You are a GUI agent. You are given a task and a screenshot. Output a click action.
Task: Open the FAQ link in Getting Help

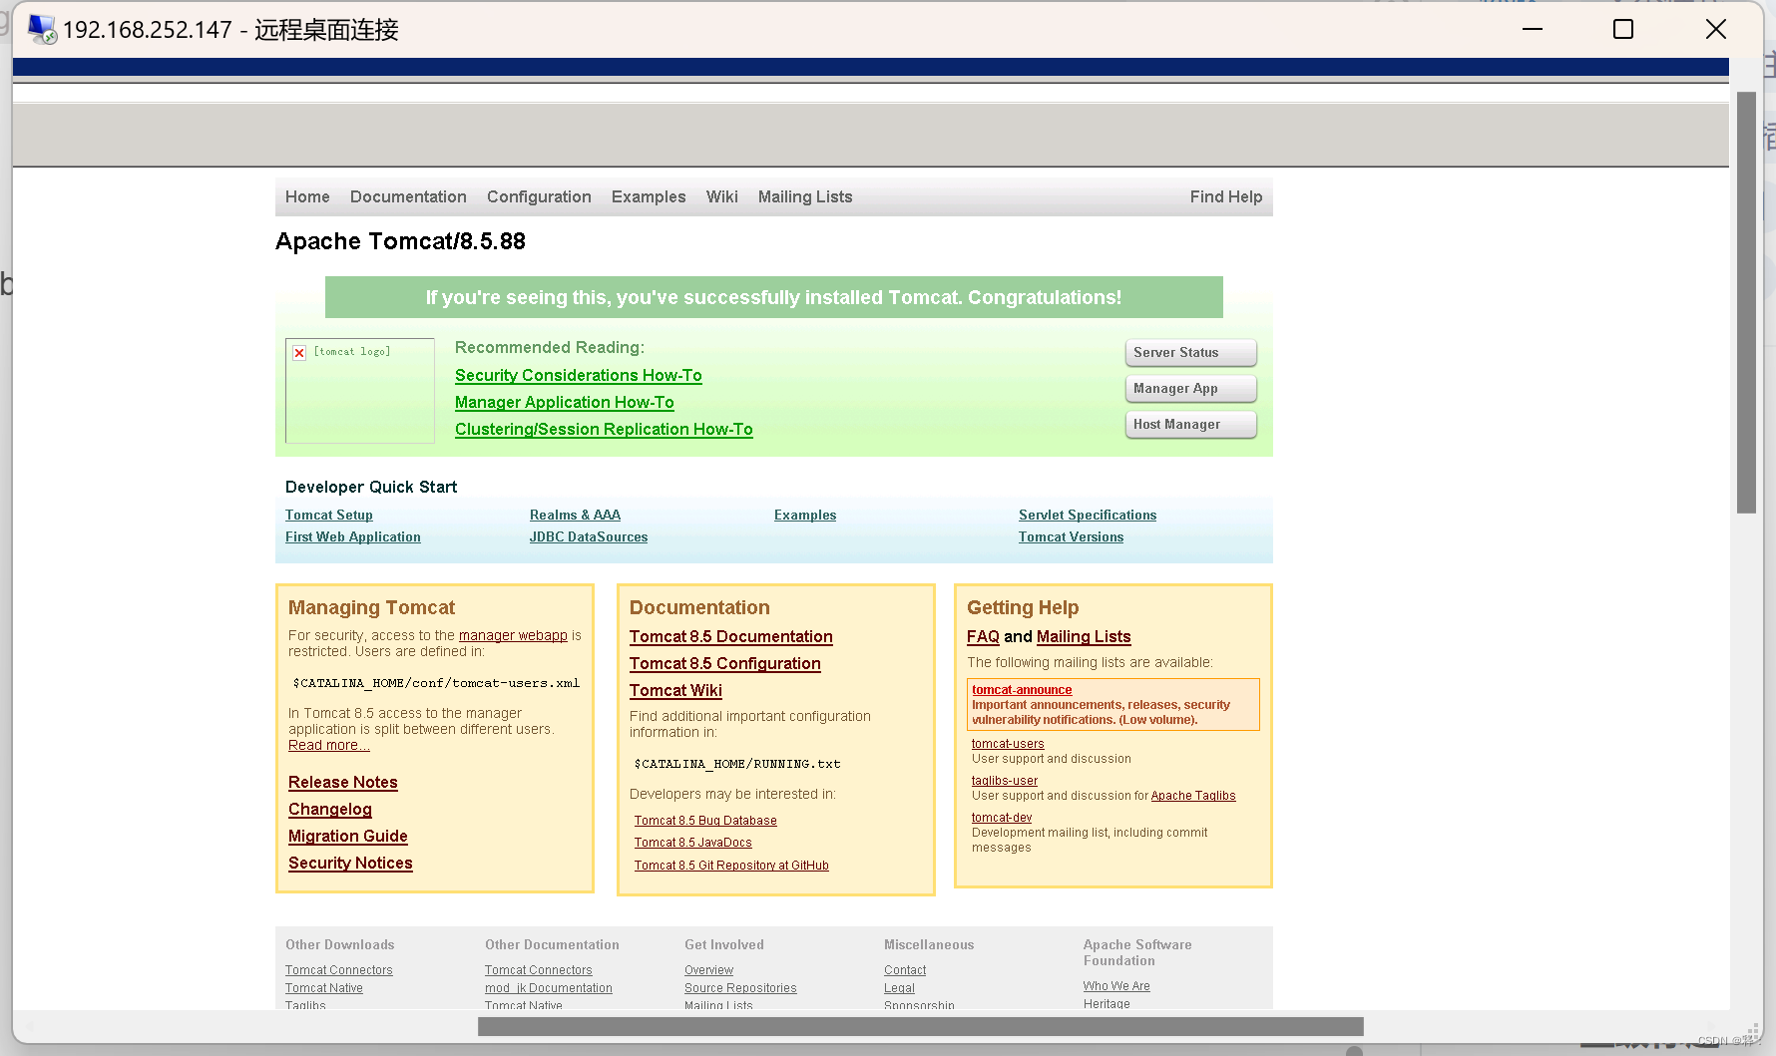pos(983,636)
